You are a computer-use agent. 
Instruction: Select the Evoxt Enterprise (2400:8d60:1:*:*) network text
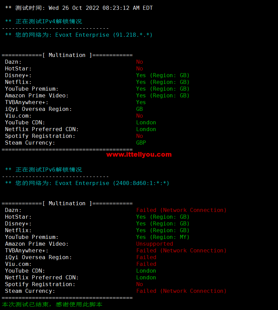tap(112, 183)
